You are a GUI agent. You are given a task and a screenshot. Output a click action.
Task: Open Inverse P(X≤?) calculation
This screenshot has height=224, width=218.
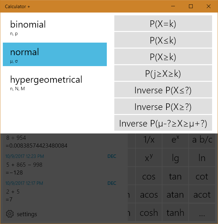point(163,90)
